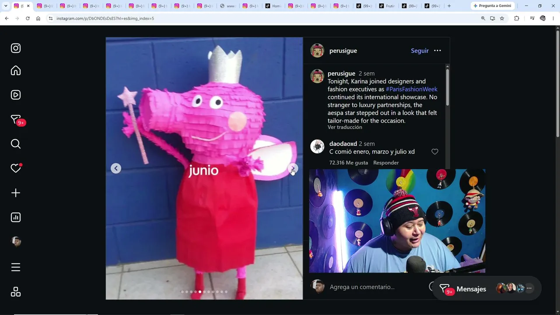The height and width of the screenshot is (315, 560).
Task: Click the install app icon in address bar
Action: (x=493, y=18)
